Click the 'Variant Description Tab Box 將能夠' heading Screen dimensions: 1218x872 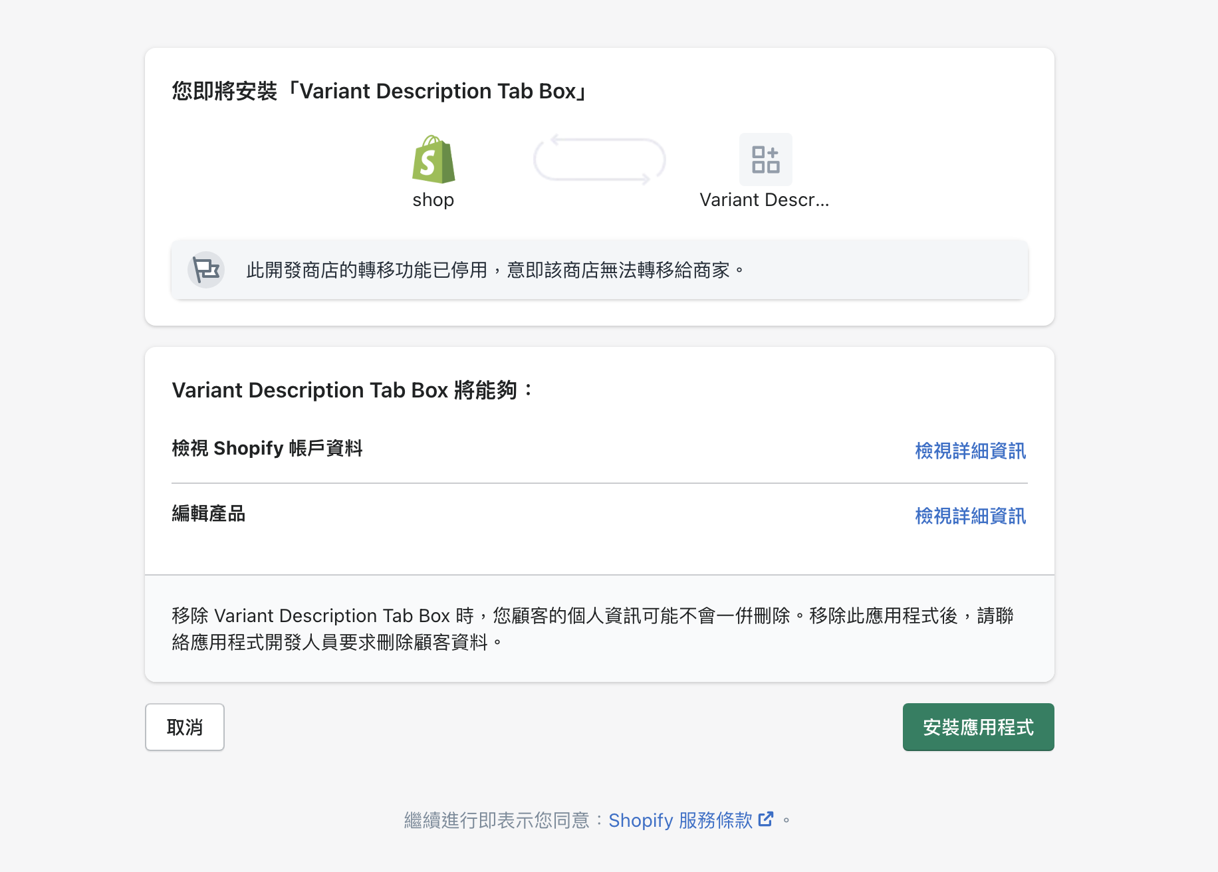pos(352,390)
